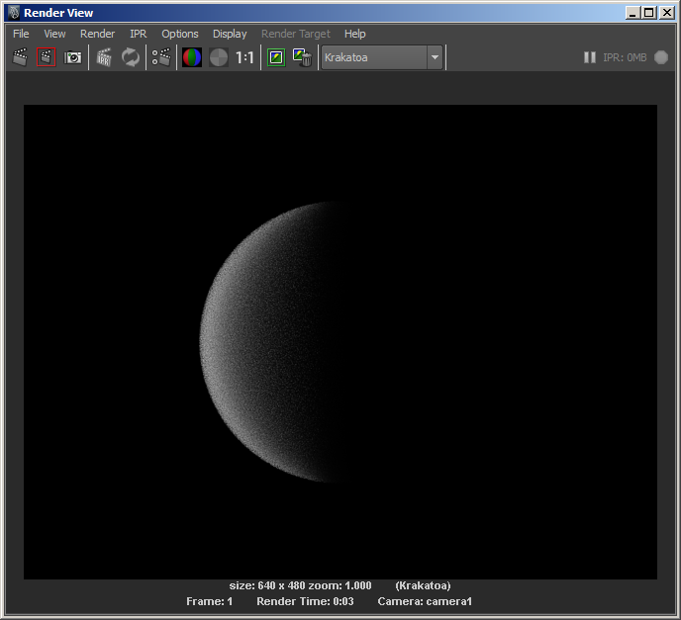Screen dimensions: 681x620
Task: Click the 'Camera: camera1' text
Action: [x=425, y=601]
